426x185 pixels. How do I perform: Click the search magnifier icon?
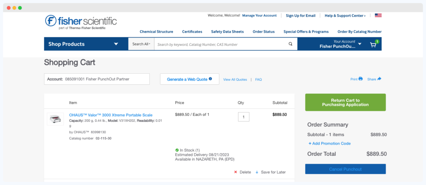click(290, 44)
